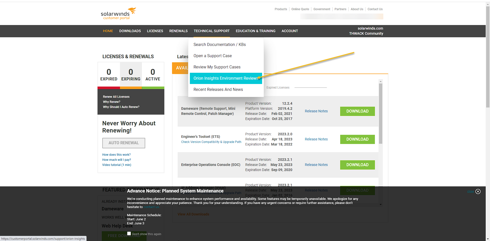The image size is (490, 241).
Task: Click the AUTO RENEWAL button
Action: pyautogui.click(x=124, y=143)
